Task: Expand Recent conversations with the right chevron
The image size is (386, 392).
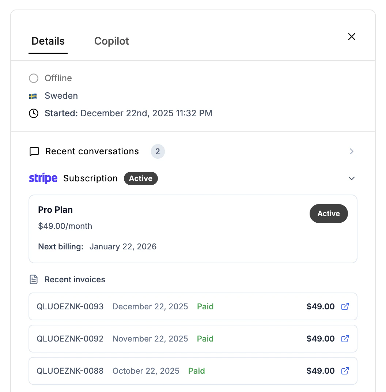Action: click(x=351, y=151)
